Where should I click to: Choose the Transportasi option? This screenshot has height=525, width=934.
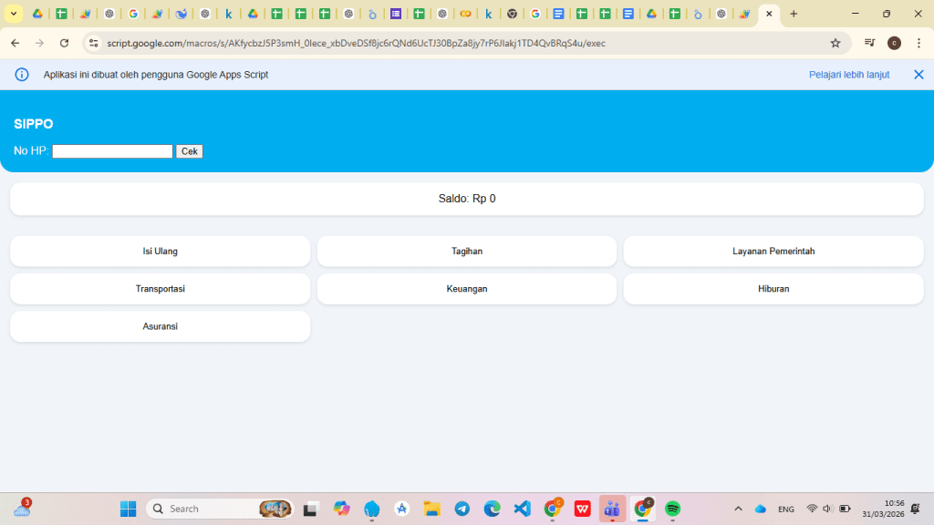[x=160, y=289]
